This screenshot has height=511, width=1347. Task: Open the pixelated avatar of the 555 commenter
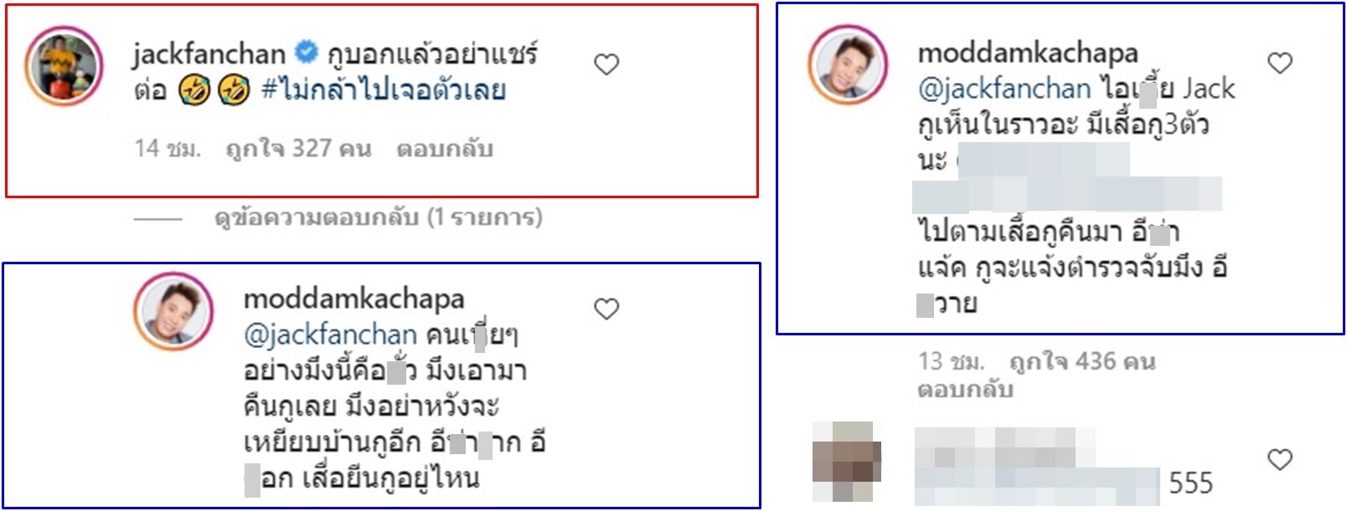click(847, 462)
